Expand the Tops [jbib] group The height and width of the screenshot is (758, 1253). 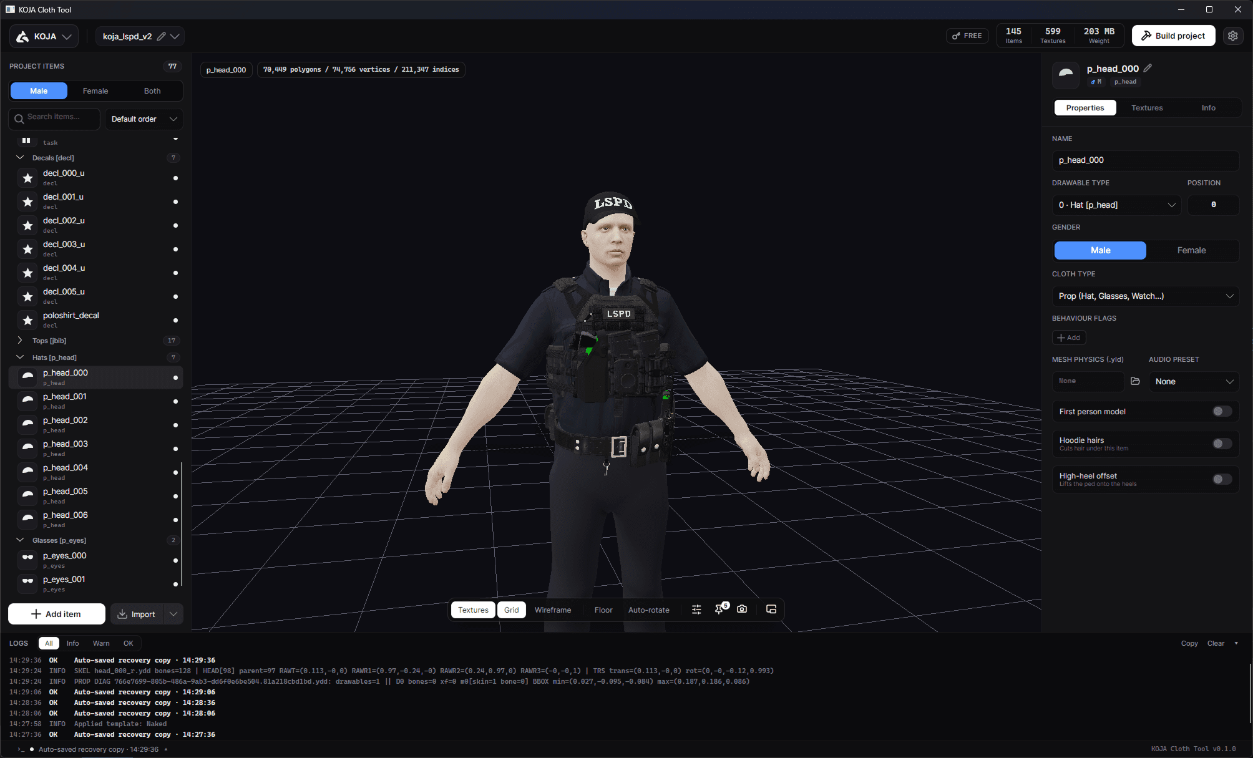[20, 341]
